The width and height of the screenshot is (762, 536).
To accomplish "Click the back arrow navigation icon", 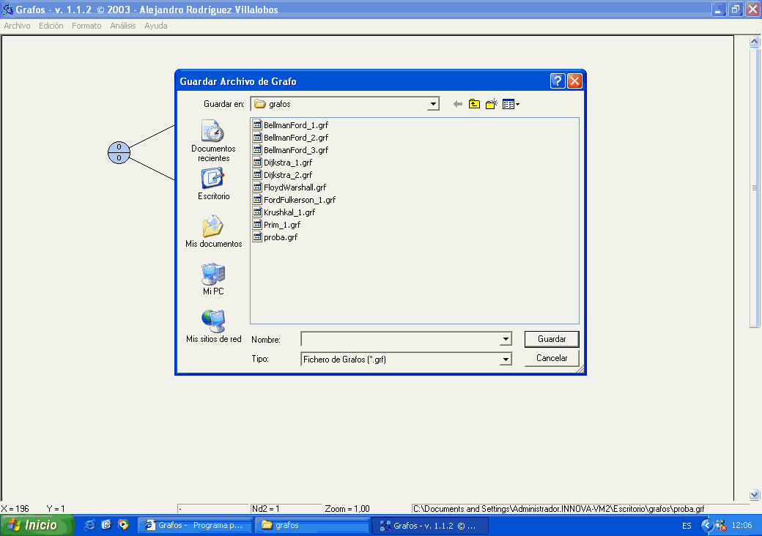I will [458, 104].
